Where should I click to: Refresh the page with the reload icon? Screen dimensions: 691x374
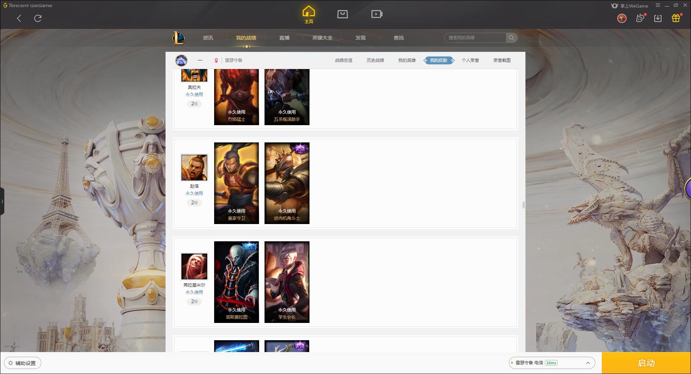[x=38, y=18]
